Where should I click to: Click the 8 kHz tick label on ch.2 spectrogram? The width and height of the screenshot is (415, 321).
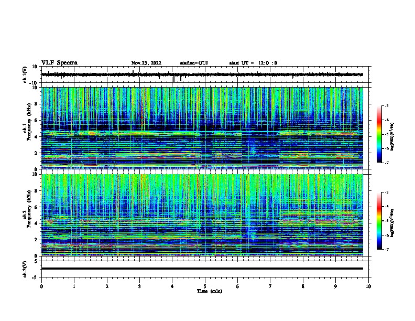point(36,191)
